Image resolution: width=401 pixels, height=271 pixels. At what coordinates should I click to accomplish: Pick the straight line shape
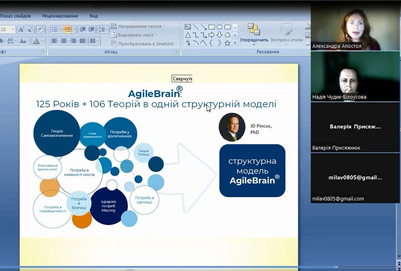tap(196, 27)
